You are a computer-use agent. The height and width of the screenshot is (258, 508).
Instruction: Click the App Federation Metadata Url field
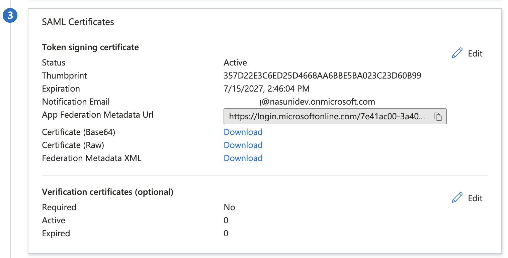(x=327, y=116)
